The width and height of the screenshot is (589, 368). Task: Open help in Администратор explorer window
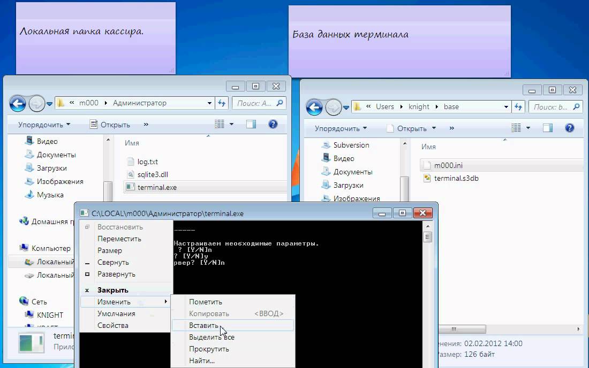tap(273, 124)
